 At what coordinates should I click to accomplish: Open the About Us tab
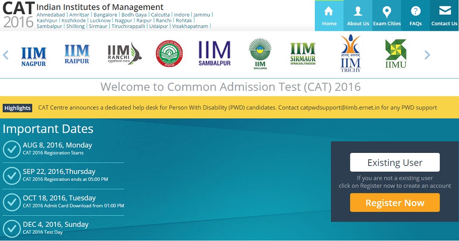coord(358,16)
